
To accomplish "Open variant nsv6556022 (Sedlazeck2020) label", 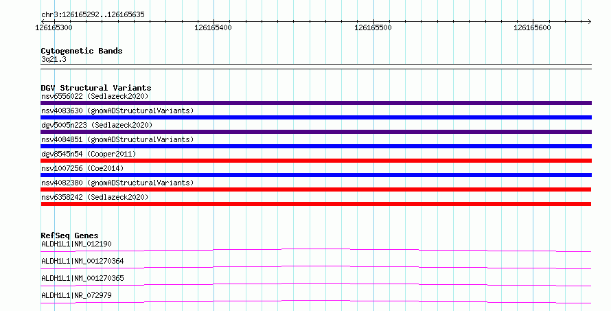I will [95, 96].
